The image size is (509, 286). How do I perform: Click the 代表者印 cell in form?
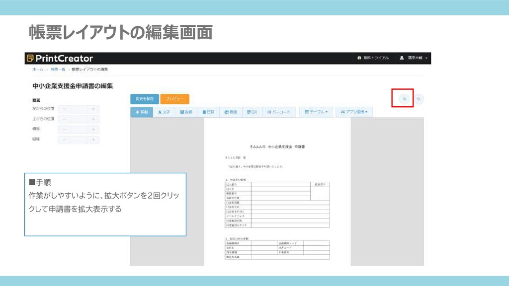320,184
